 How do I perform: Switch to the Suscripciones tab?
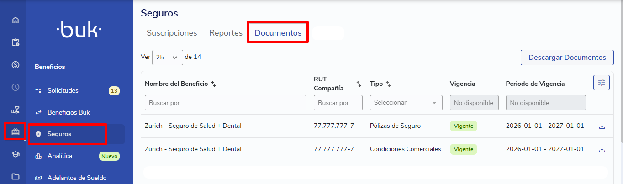(172, 33)
